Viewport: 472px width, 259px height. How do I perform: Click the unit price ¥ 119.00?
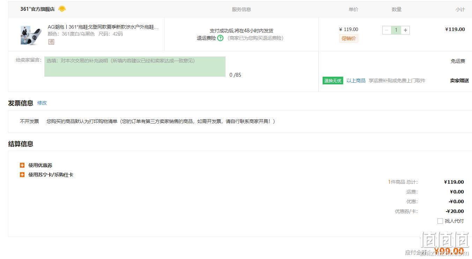coord(348,29)
